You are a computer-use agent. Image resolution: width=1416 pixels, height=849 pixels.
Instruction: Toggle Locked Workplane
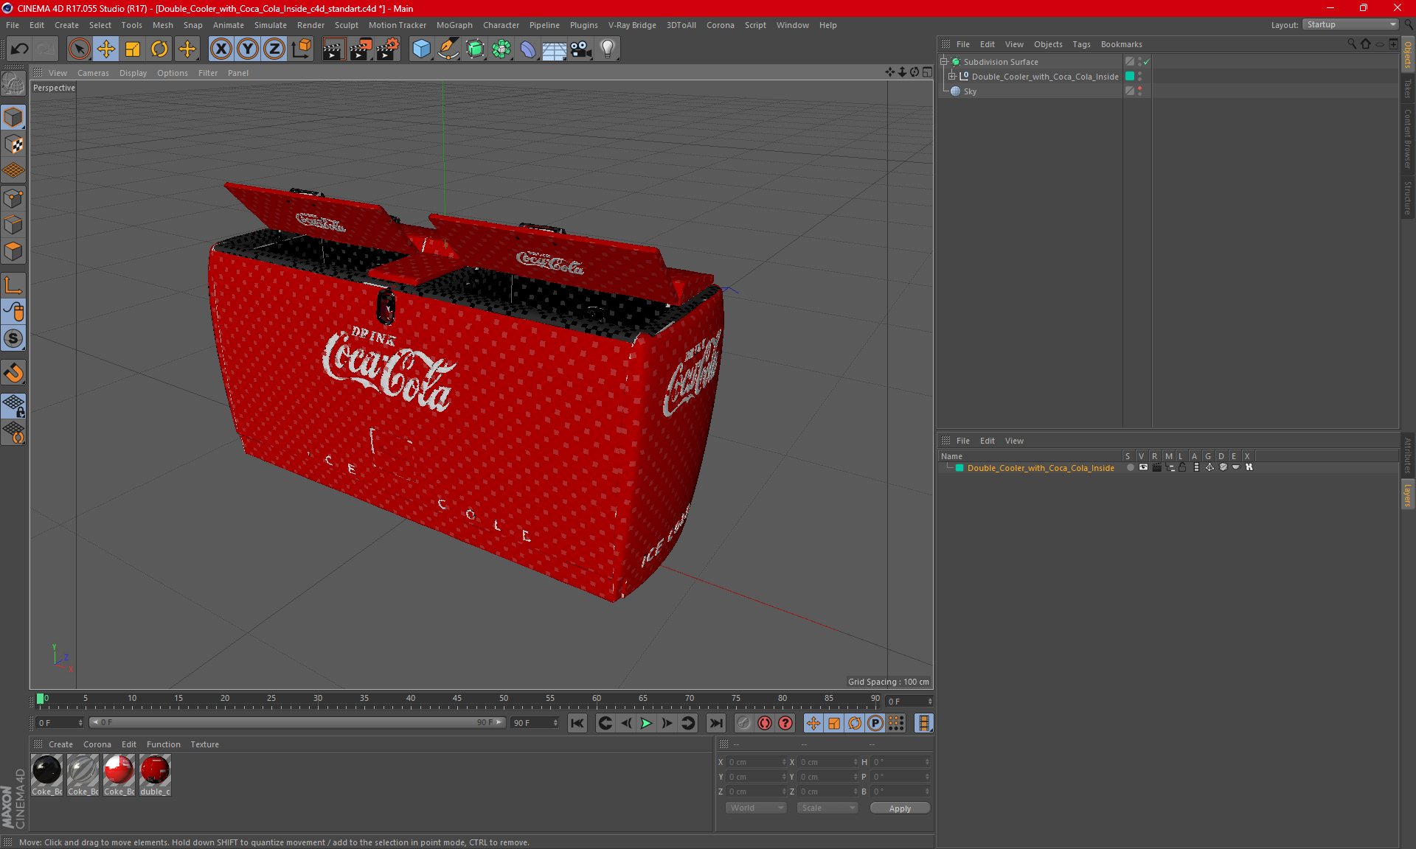(x=13, y=405)
